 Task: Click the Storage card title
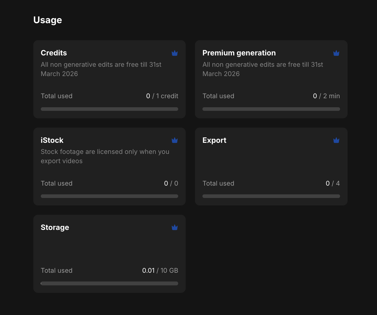(55, 227)
